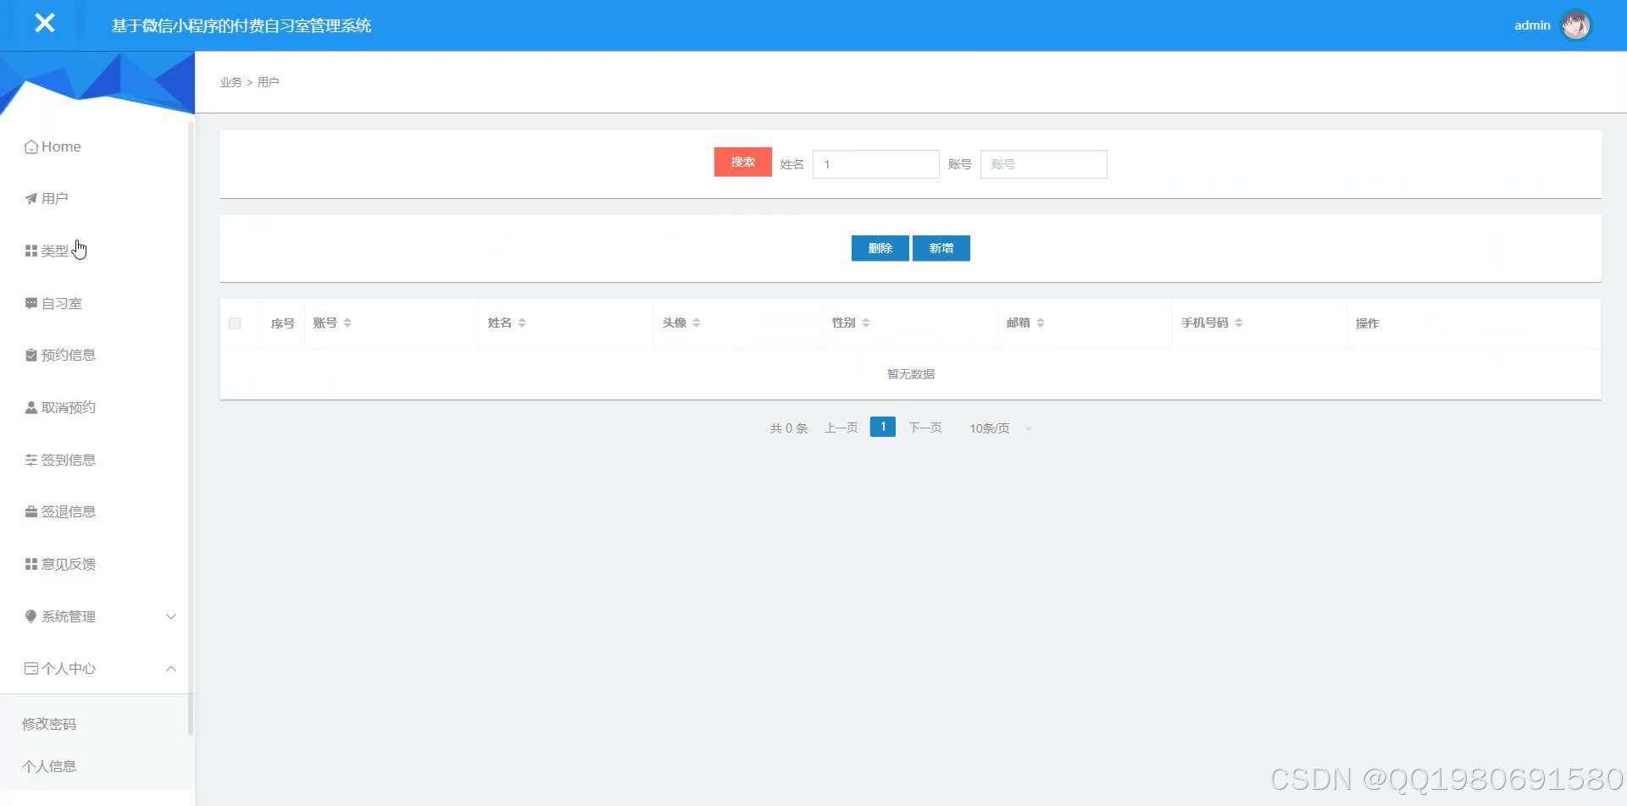Click the 意见反馈 grid icon
Viewport: 1627px width, 806px height.
31,564
